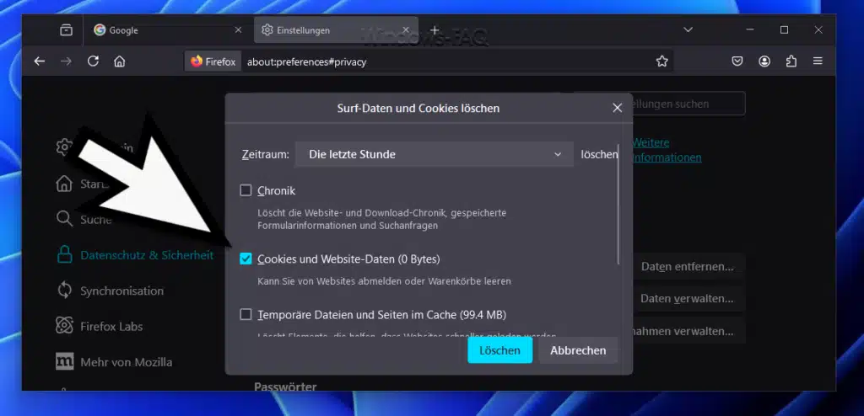
Task: Click the Chronik description text
Action: tap(382, 219)
